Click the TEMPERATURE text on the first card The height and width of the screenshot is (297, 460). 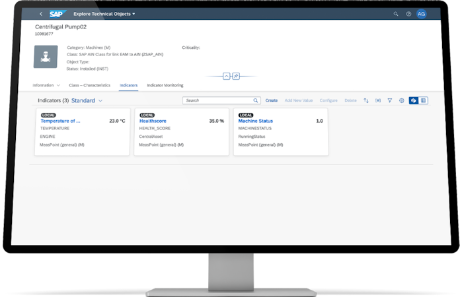[55, 128]
